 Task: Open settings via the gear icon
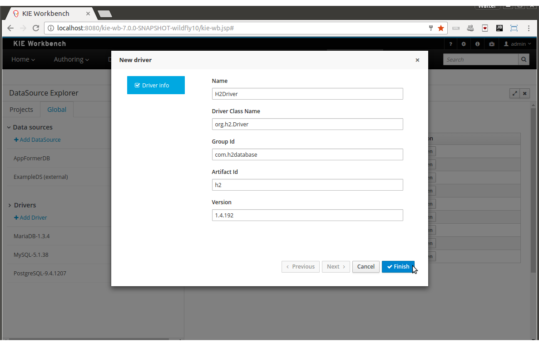464,44
